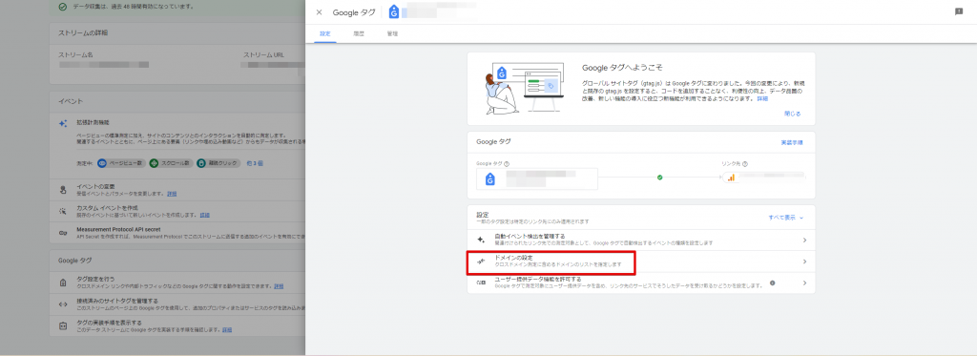The width and height of the screenshot is (977, 356).
Task: Click sparkle icon for 自動イベント検出を管理する
Action: [x=481, y=240]
